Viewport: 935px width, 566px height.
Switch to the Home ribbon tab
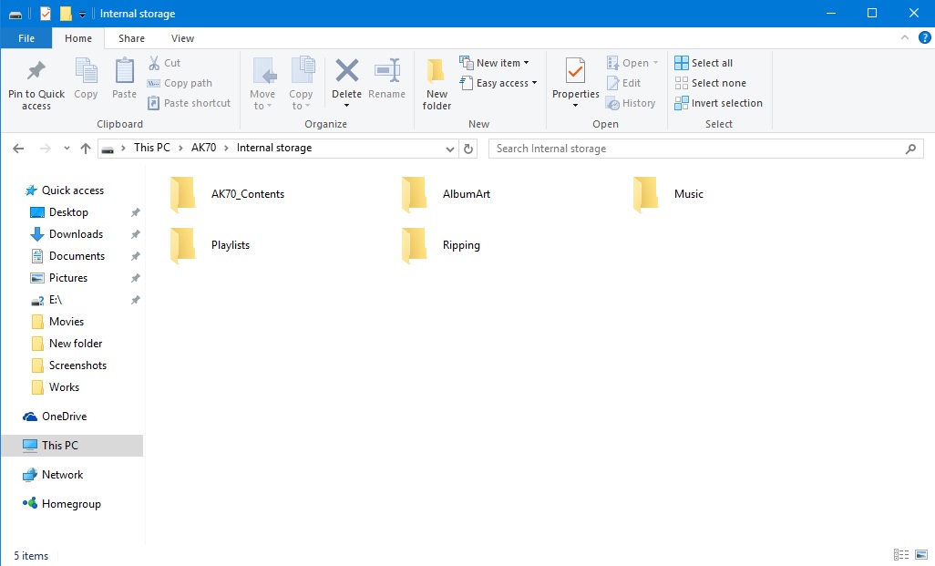(78, 38)
